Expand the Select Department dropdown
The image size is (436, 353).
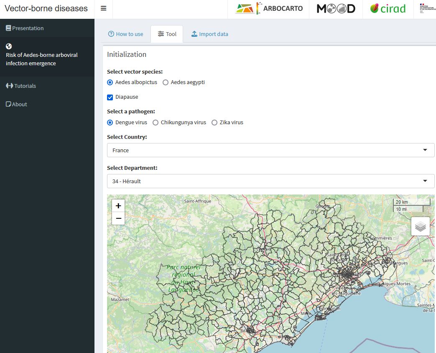pos(270,181)
